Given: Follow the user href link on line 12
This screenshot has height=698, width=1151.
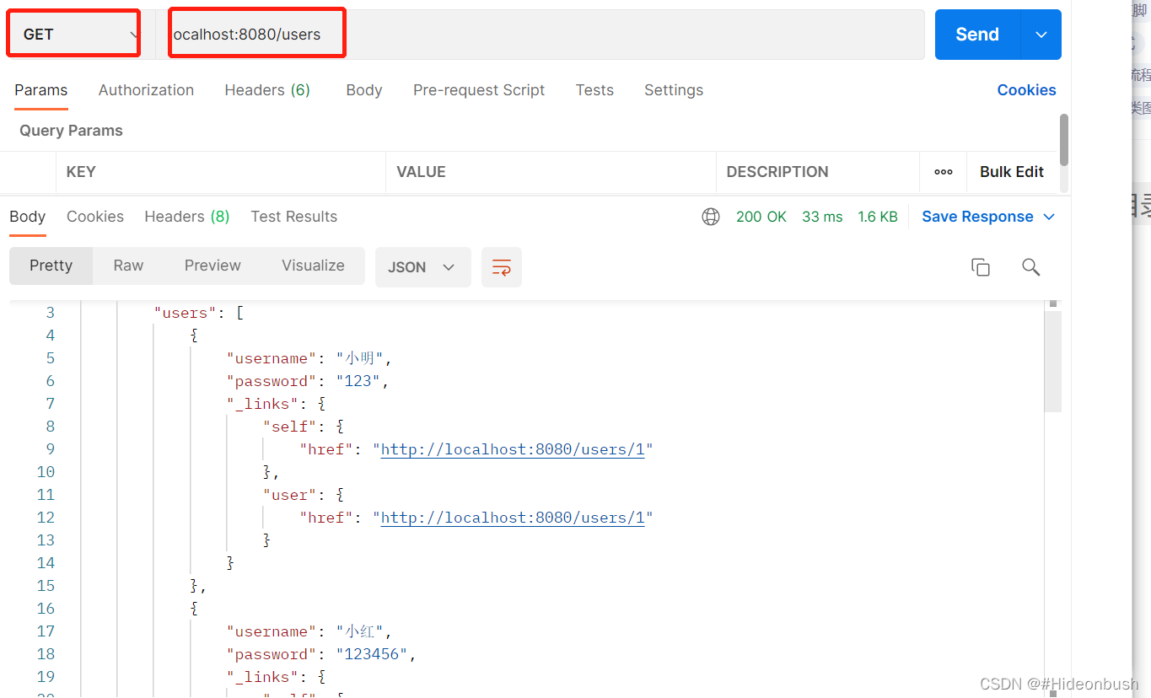Looking at the screenshot, I should [x=513, y=518].
